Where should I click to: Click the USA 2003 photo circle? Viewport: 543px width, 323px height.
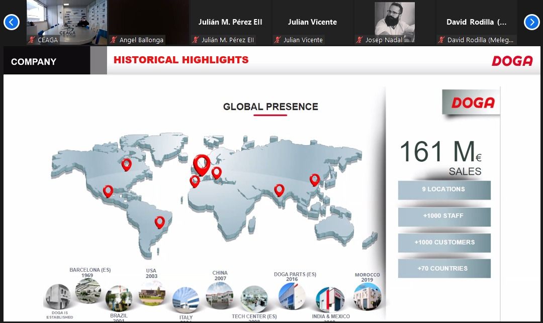click(x=152, y=292)
